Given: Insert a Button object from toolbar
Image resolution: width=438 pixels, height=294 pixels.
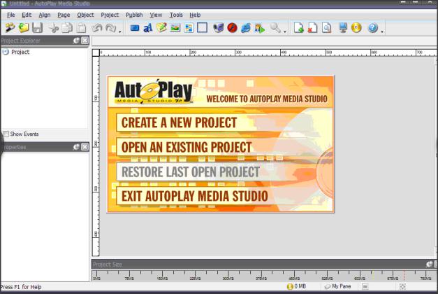Looking at the screenshot, I should pos(135,28).
